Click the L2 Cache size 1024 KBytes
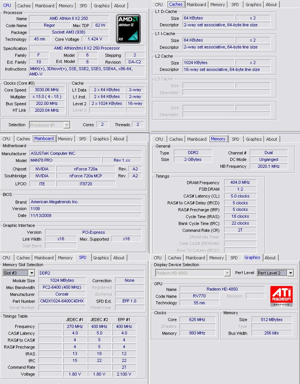The width and height of the screenshot is (300, 384). [209, 63]
